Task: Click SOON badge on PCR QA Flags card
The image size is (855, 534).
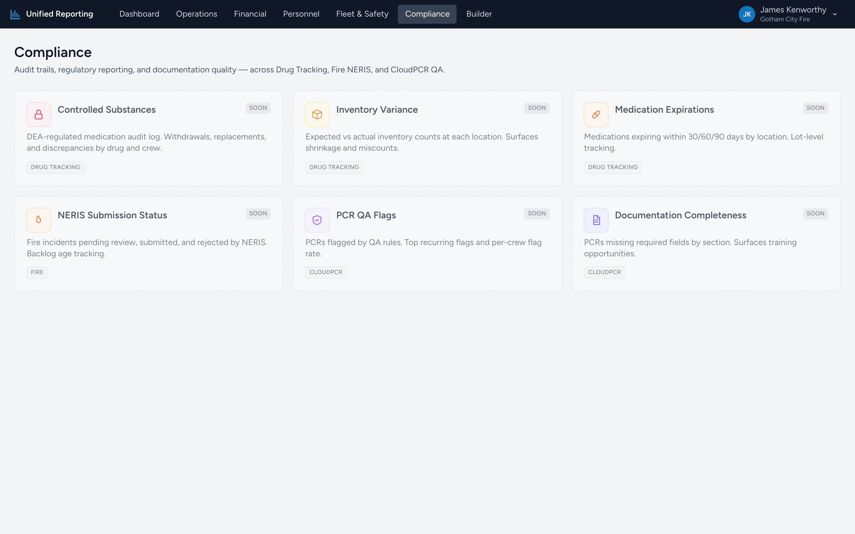Action: (537, 214)
